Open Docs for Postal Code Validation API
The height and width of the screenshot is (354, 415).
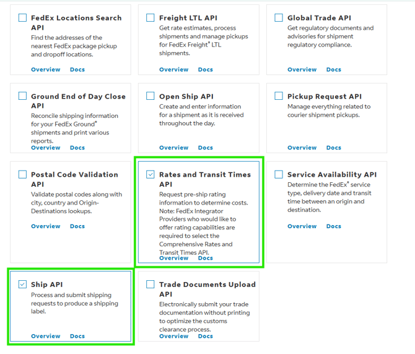pos(77,226)
